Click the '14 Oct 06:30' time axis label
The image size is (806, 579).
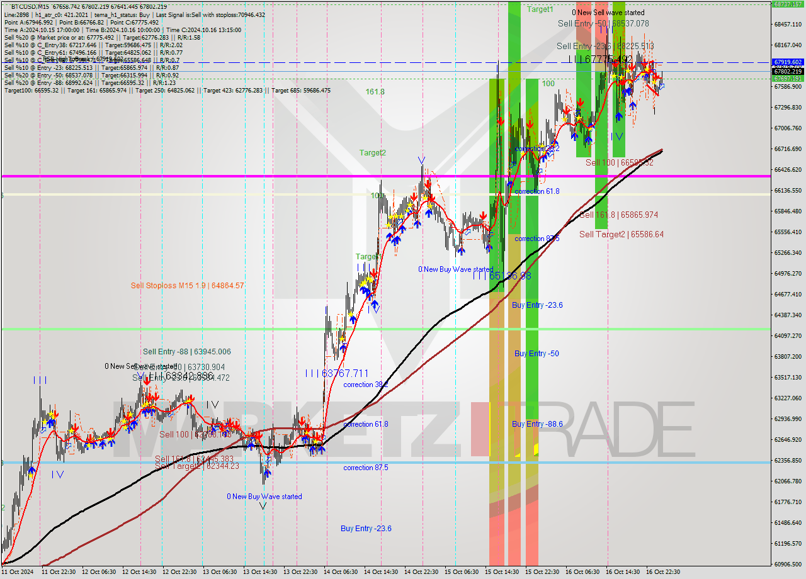click(x=341, y=572)
